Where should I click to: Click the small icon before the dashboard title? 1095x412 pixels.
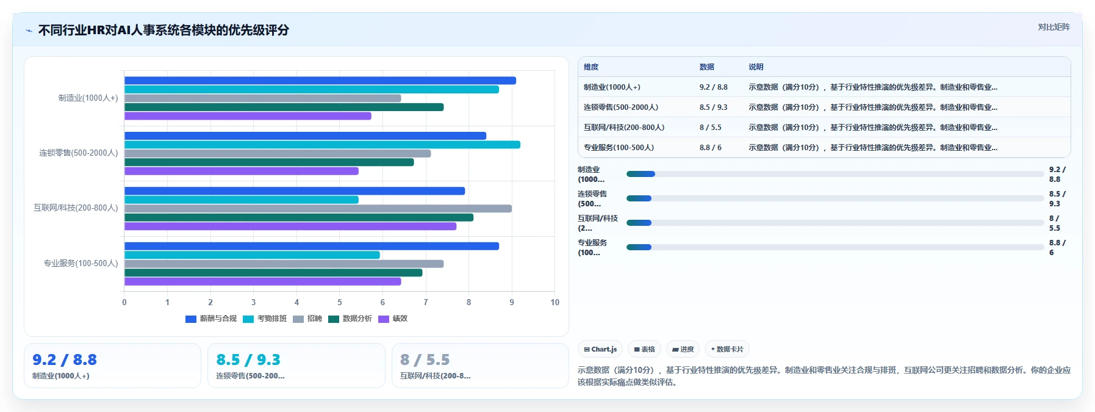[x=29, y=31]
